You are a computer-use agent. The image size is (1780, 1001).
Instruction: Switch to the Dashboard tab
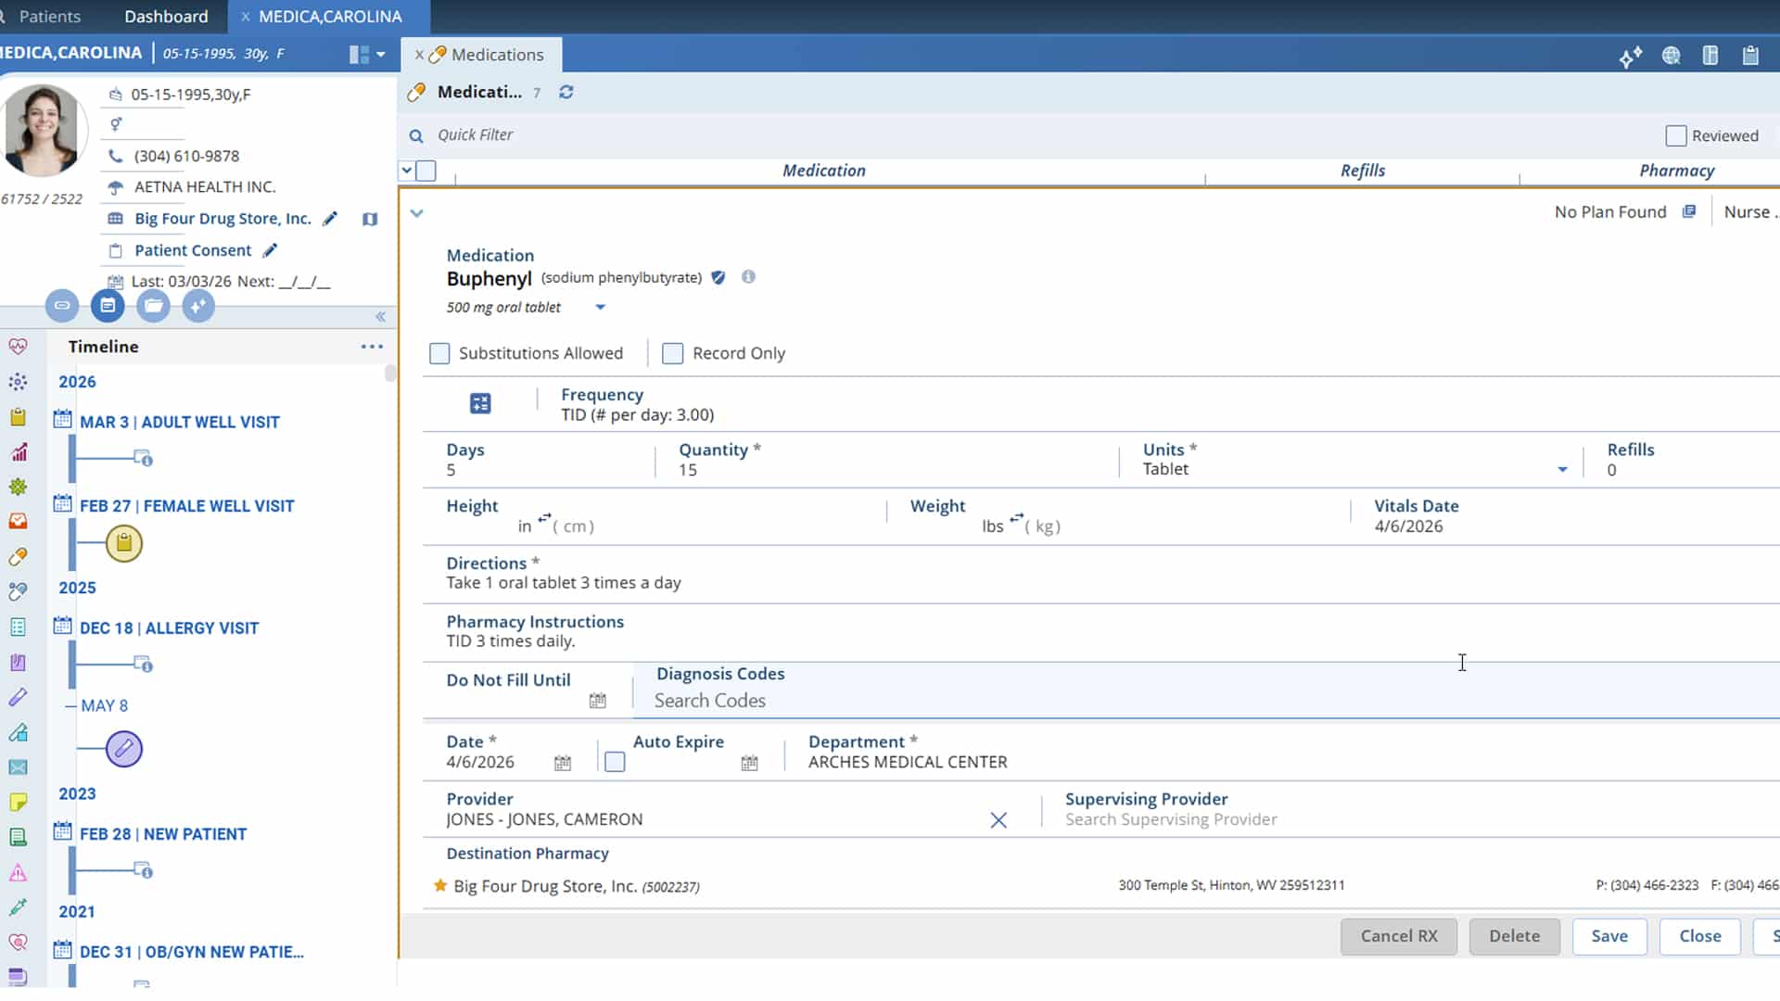(166, 17)
